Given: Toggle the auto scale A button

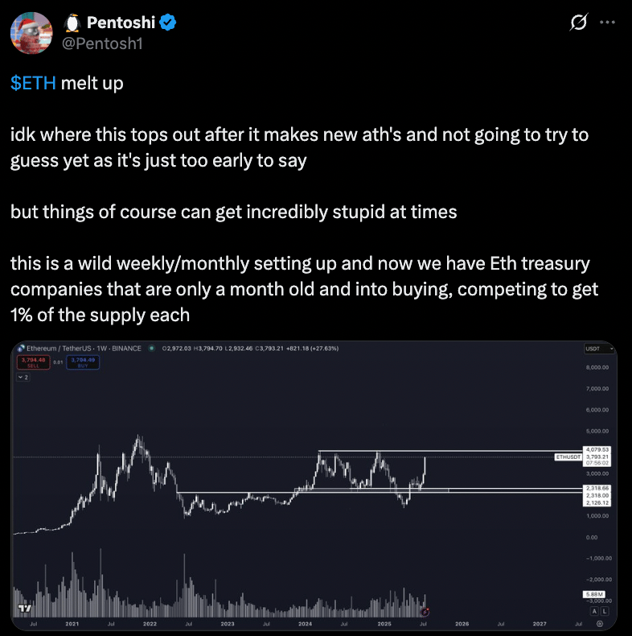Looking at the screenshot, I should (594, 611).
